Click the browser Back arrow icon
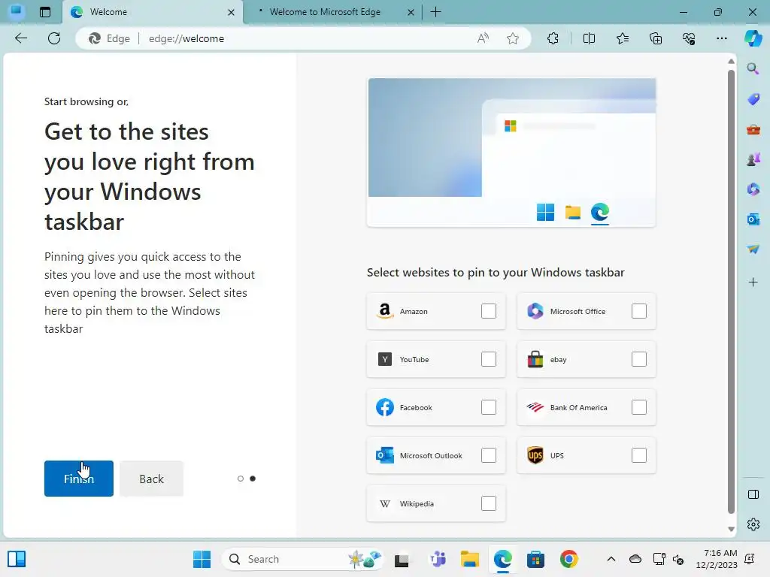Viewport: 770px width, 577px height. 21,38
